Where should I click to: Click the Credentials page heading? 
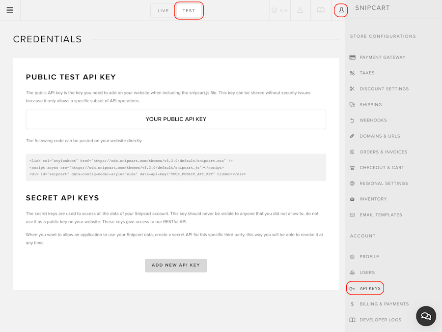(47, 39)
